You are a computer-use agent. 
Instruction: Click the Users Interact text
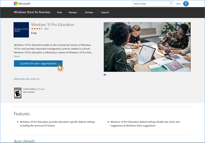[x=29, y=92]
